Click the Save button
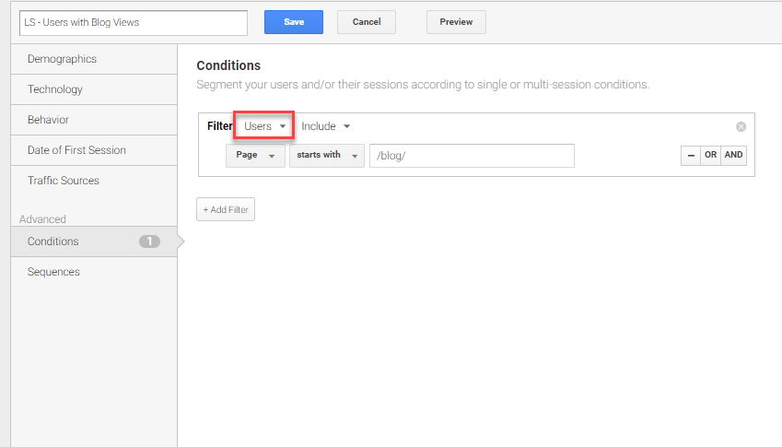 tap(294, 22)
